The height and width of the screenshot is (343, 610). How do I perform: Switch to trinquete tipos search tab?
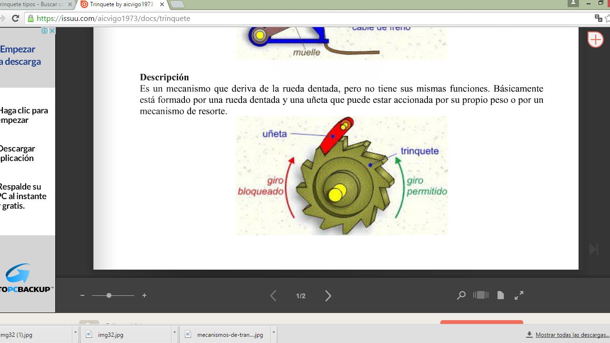32,4
